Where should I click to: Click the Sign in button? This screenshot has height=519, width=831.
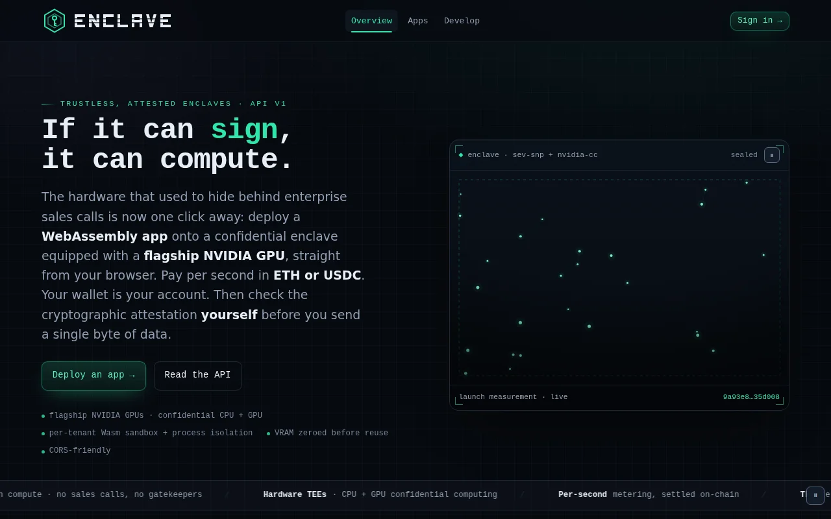tap(760, 21)
